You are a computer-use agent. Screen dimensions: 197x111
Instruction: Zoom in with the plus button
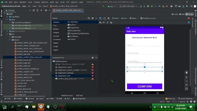[187, 77]
